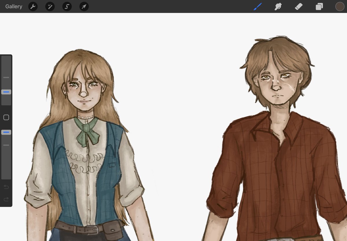This screenshot has width=347, height=241.
Task: Open the Actions wrench menu
Action: tap(33, 6)
